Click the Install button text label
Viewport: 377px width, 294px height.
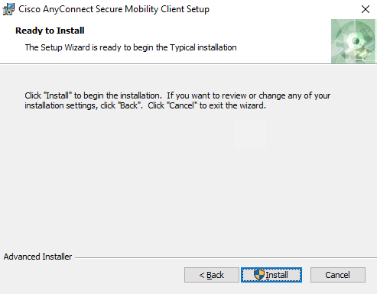(277, 275)
